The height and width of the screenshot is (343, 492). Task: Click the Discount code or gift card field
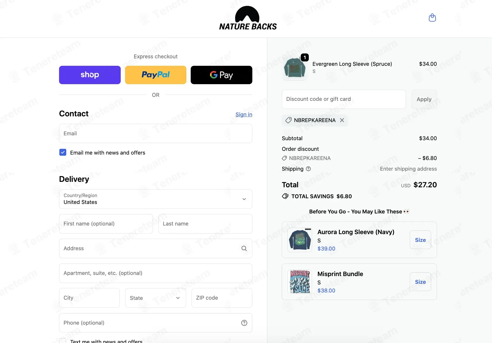(344, 99)
